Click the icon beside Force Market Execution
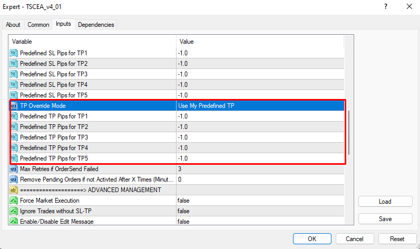 tap(14, 201)
